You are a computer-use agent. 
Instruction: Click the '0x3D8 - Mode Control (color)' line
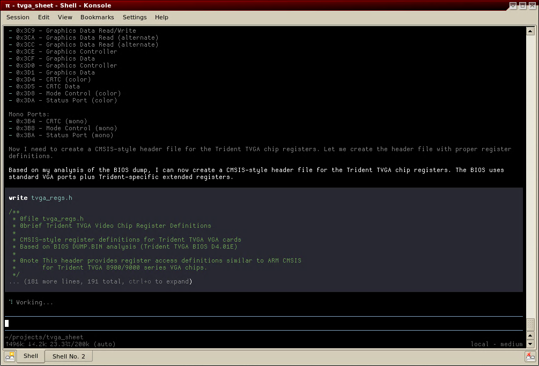click(64, 93)
